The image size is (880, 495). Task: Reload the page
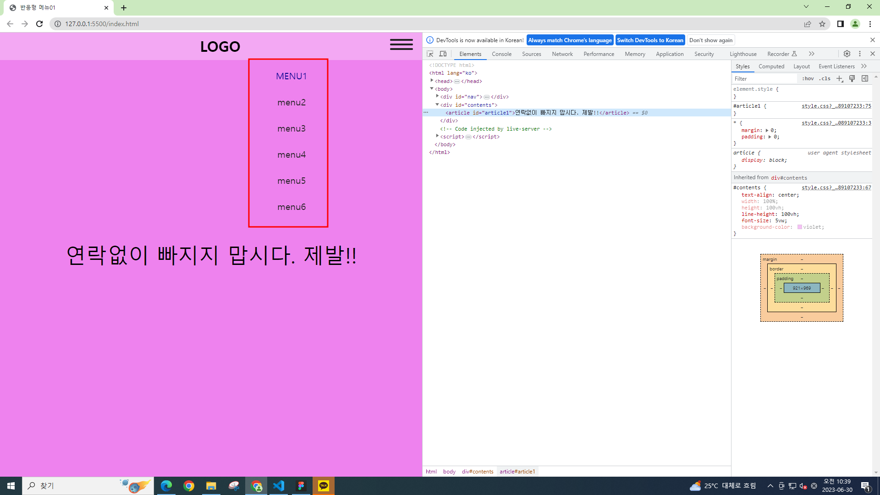coord(39,24)
